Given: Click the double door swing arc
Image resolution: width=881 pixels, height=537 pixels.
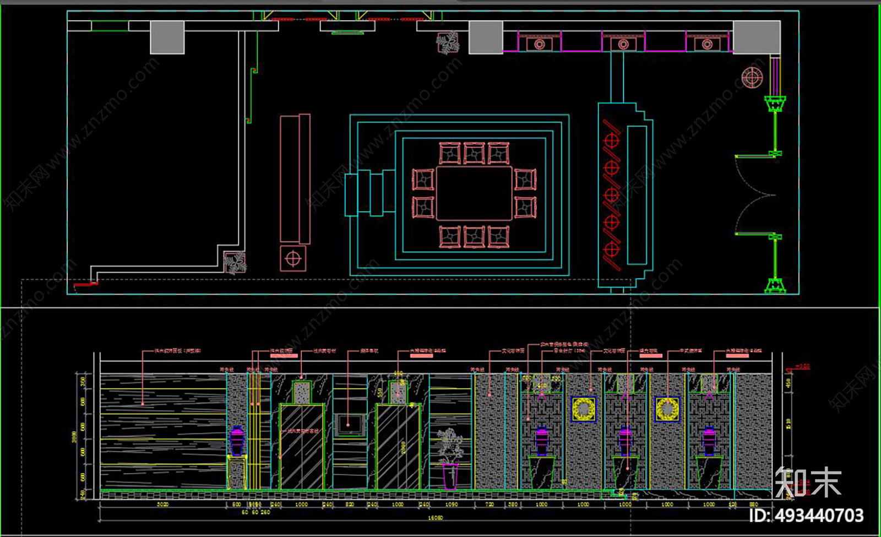Looking at the screenshot, I should pos(755,195).
